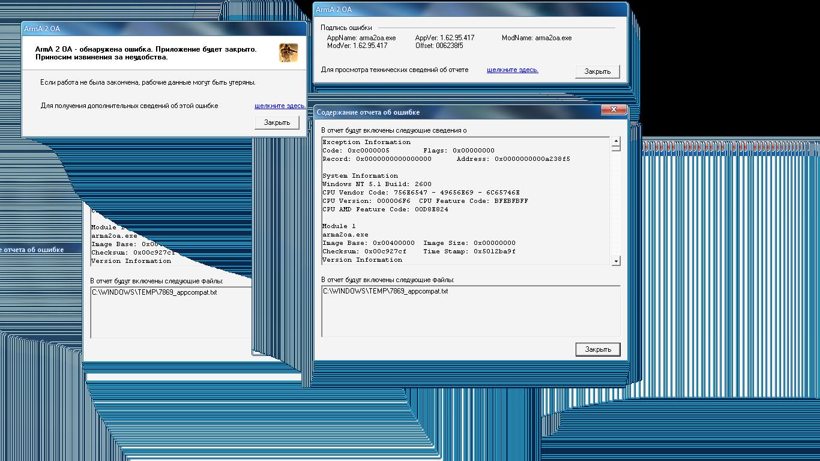Image resolution: width=820 pixels, height=461 pixels.
Task: Click "Checksum: 0x00c927cf" in the front error report window
Action: pos(364,252)
